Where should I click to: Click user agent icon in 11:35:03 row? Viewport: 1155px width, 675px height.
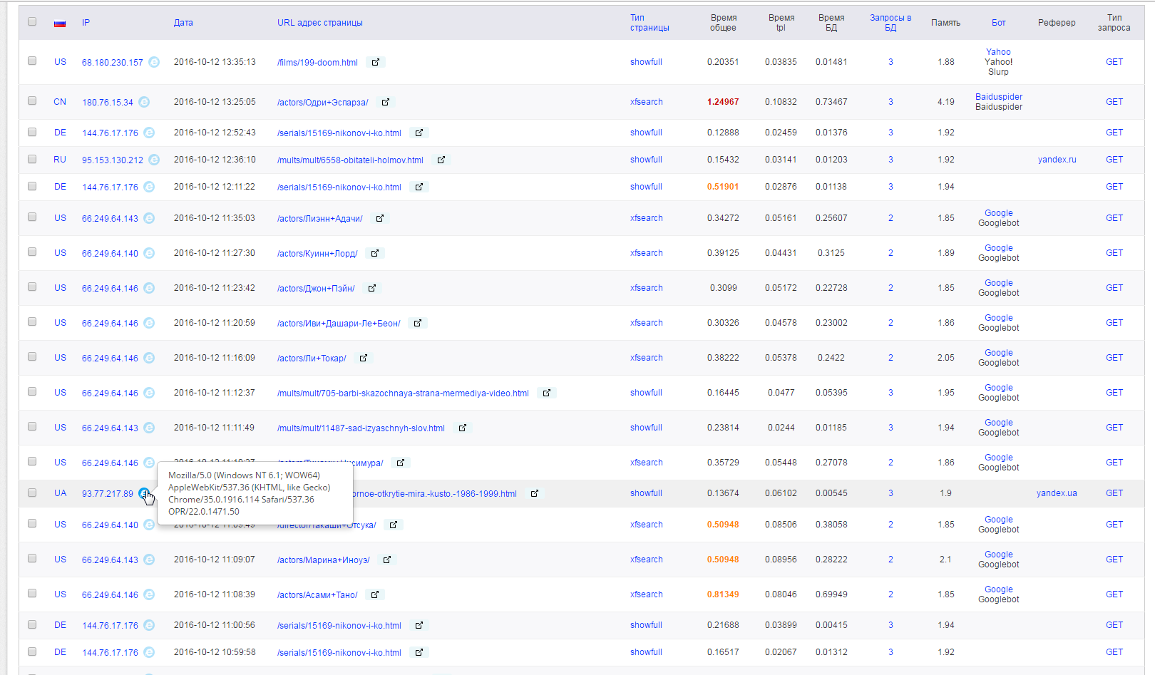pos(149,218)
